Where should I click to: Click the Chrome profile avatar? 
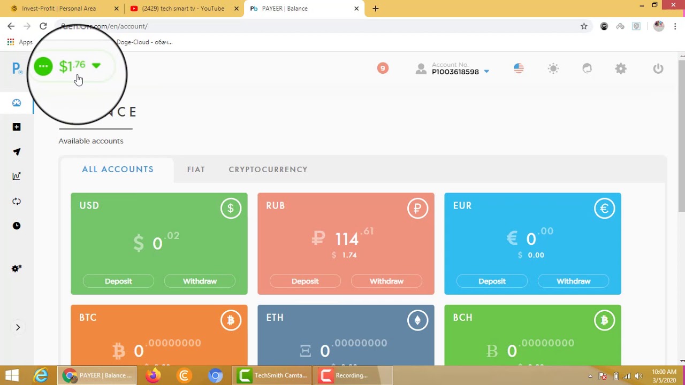(659, 26)
